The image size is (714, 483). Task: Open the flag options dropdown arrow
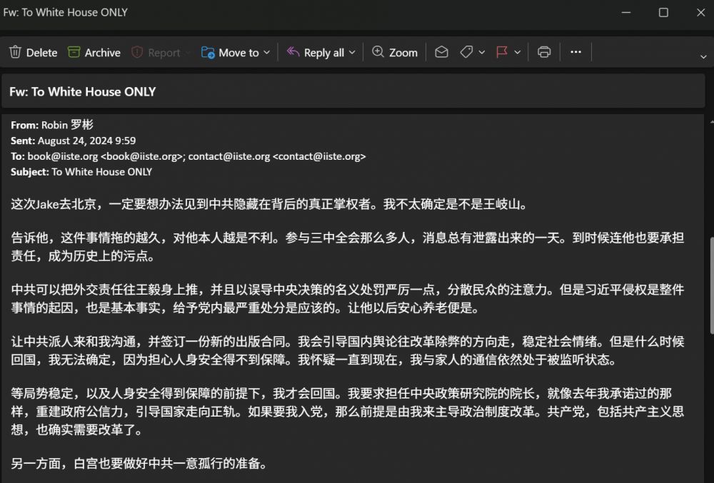(x=518, y=53)
